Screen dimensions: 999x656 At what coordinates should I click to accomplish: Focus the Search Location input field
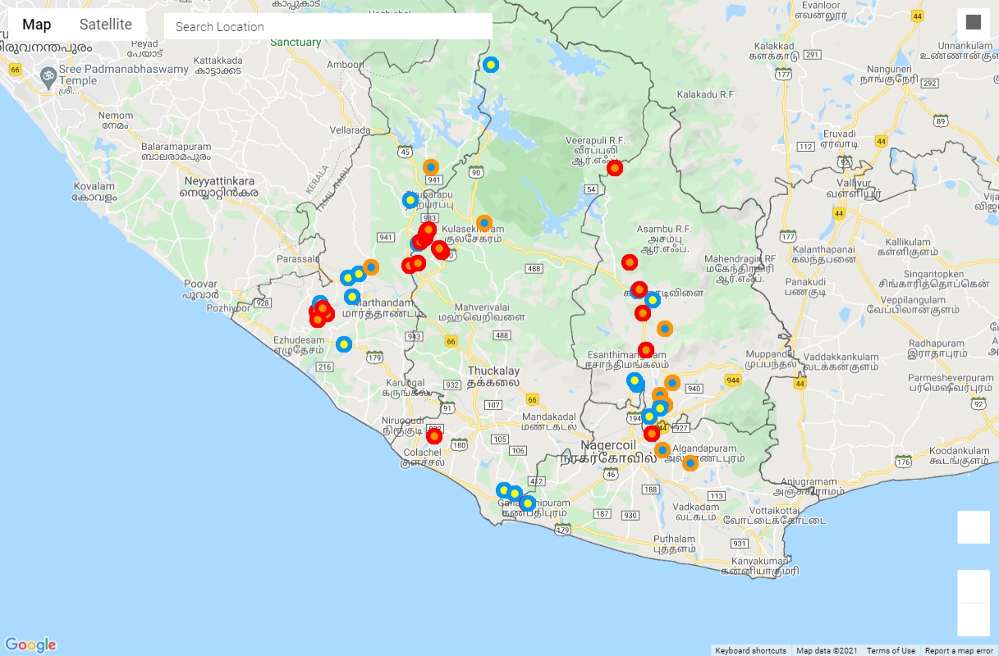[328, 26]
